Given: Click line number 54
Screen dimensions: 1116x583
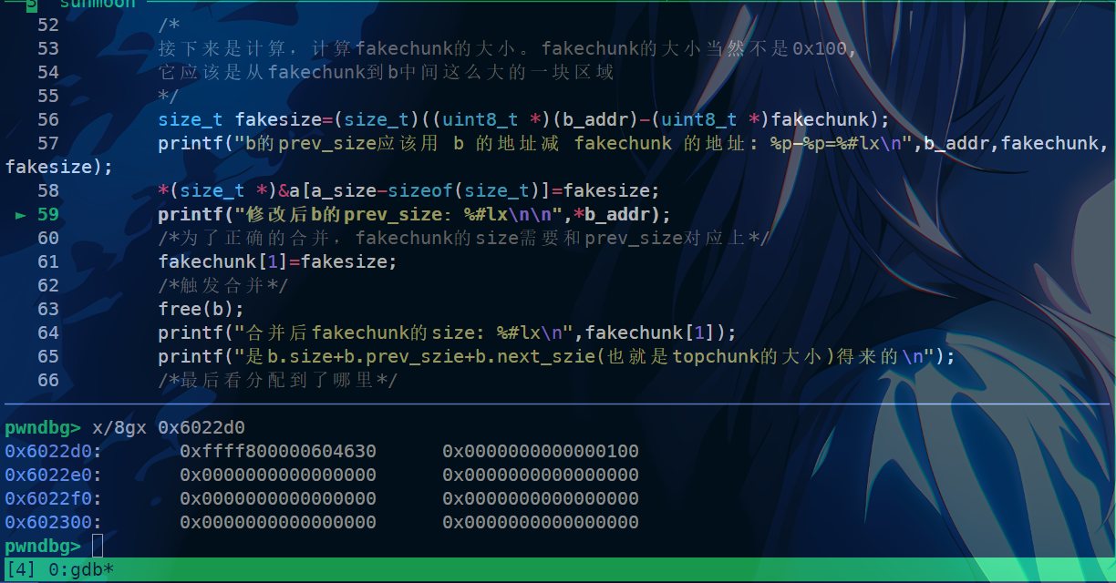Looking at the screenshot, I should coord(48,72).
